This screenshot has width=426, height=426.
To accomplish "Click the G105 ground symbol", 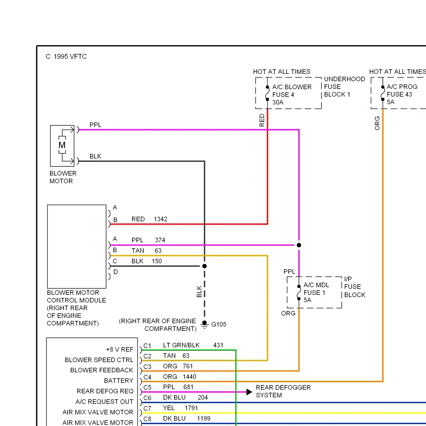I will (204, 324).
